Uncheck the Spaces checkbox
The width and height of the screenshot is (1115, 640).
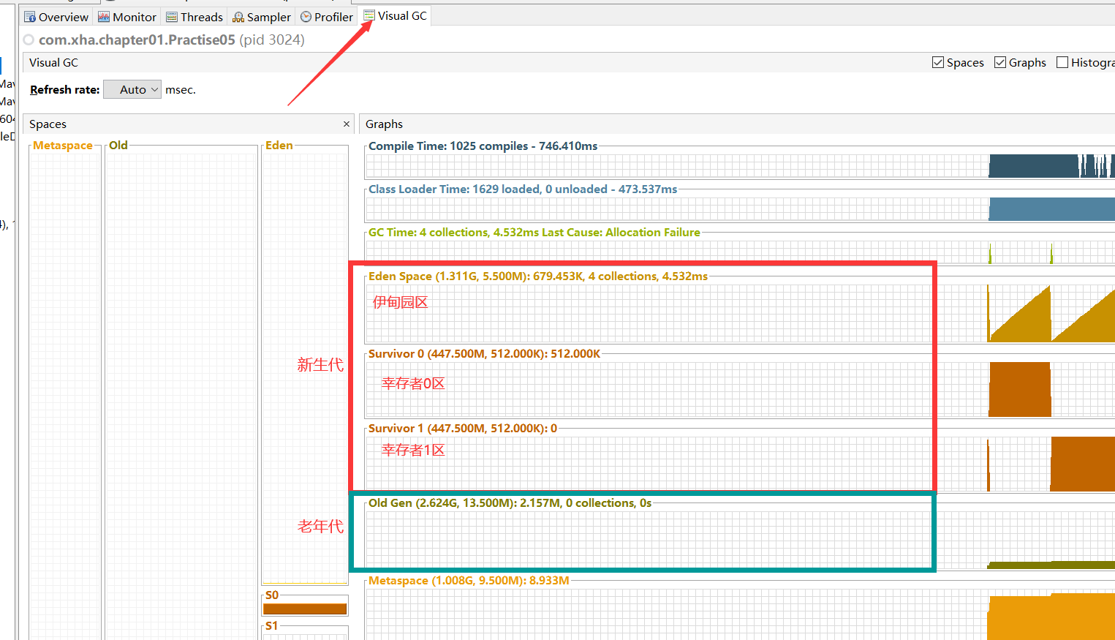click(x=938, y=62)
